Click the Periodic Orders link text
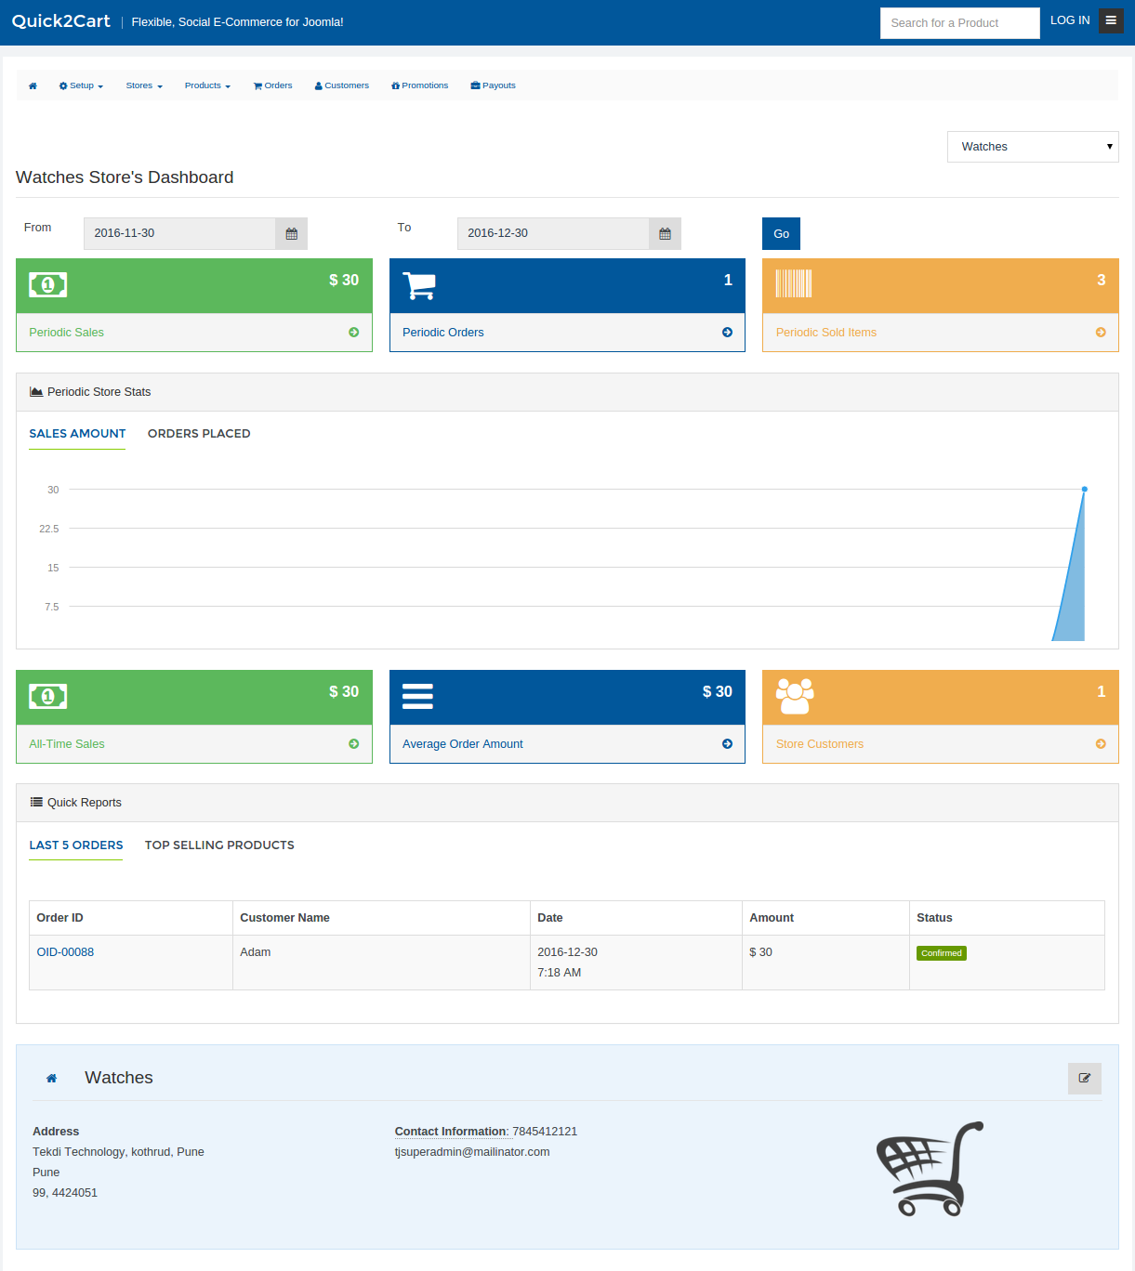 coord(443,333)
